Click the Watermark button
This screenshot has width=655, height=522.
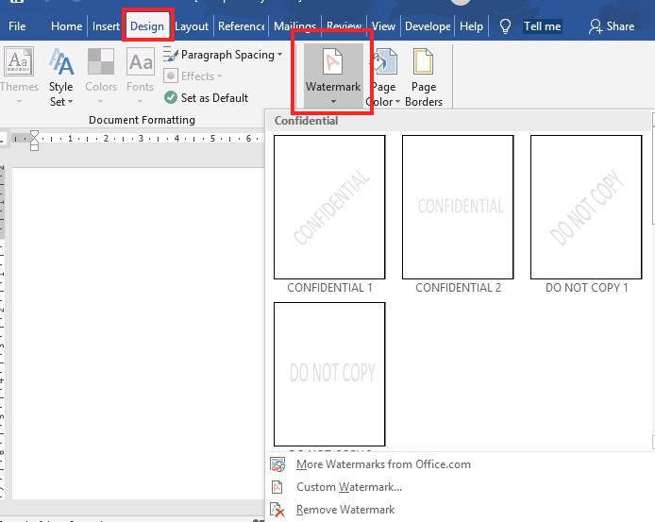pos(333,76)
